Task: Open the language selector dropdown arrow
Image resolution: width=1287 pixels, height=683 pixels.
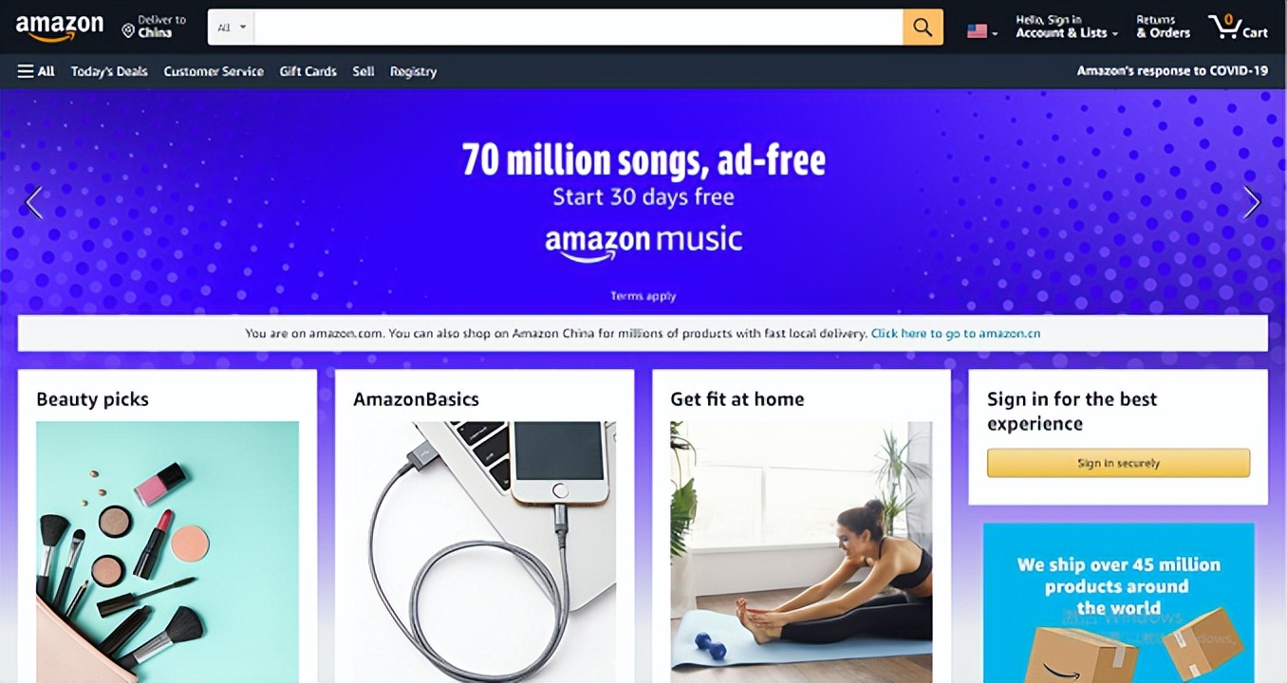Action: point(995,33)
